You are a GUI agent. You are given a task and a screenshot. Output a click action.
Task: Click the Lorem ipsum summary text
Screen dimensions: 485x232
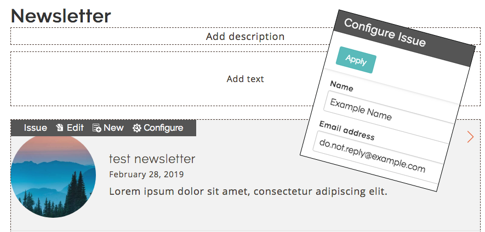point(248,192)
